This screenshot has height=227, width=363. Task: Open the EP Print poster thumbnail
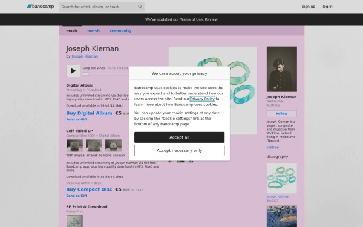74,221
